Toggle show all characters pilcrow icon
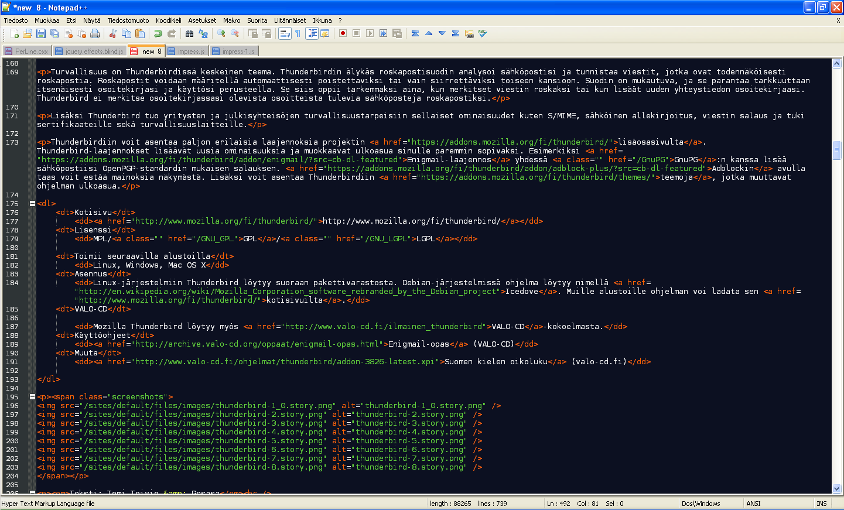 coord(298,33)
